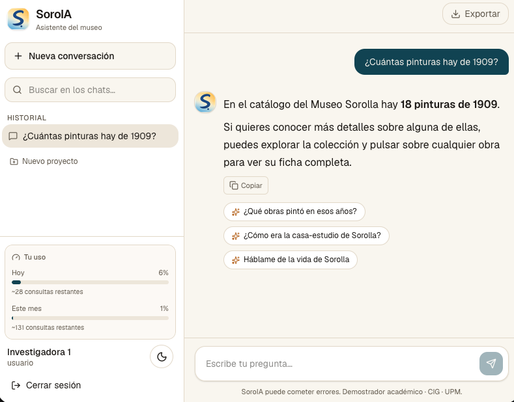Click the chat bubble icon in the history entry
The width and height of the screenshot is (514, 402).
13,136
